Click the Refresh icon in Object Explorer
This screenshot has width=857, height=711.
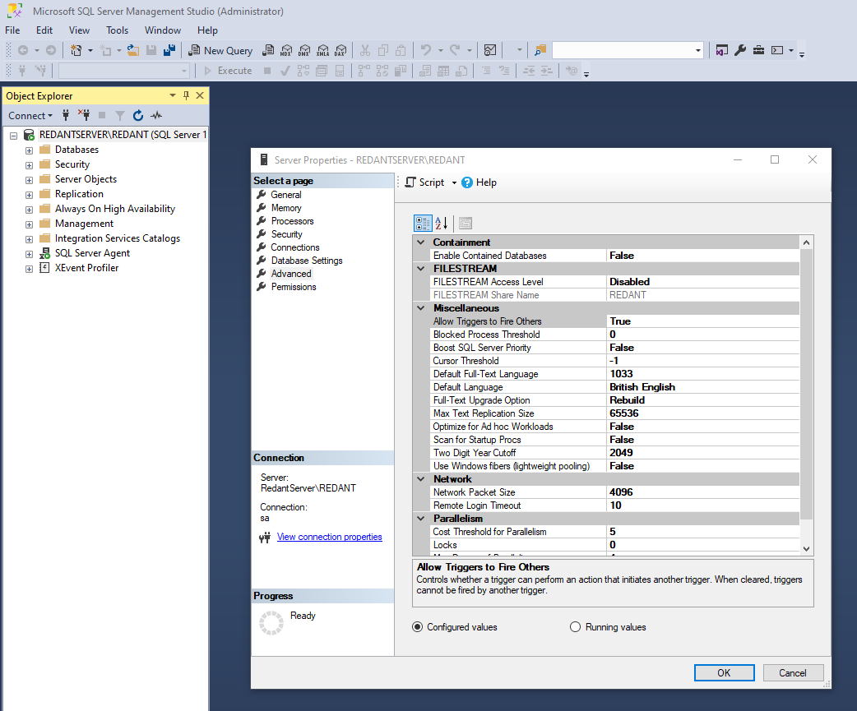[138, 116]
